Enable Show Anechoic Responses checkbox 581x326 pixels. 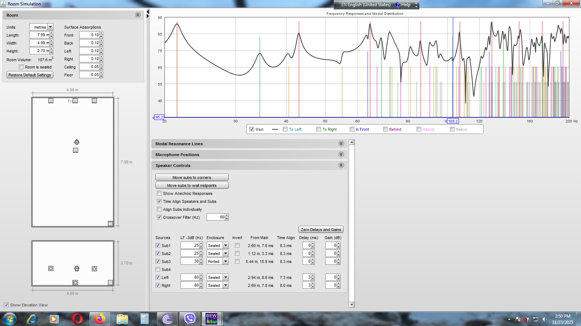[159, 193]
